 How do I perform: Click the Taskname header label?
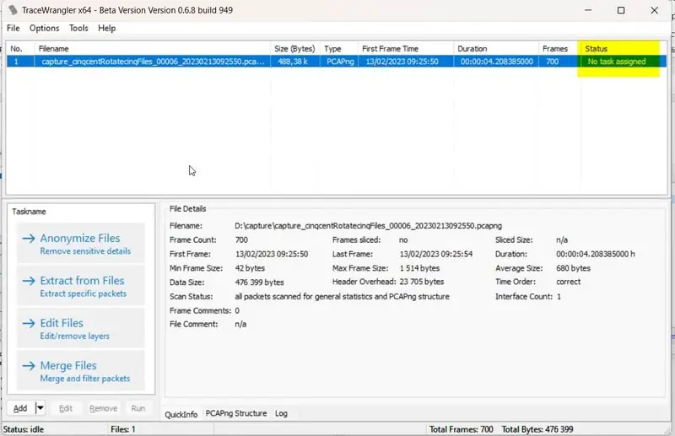tap(29, 212)
